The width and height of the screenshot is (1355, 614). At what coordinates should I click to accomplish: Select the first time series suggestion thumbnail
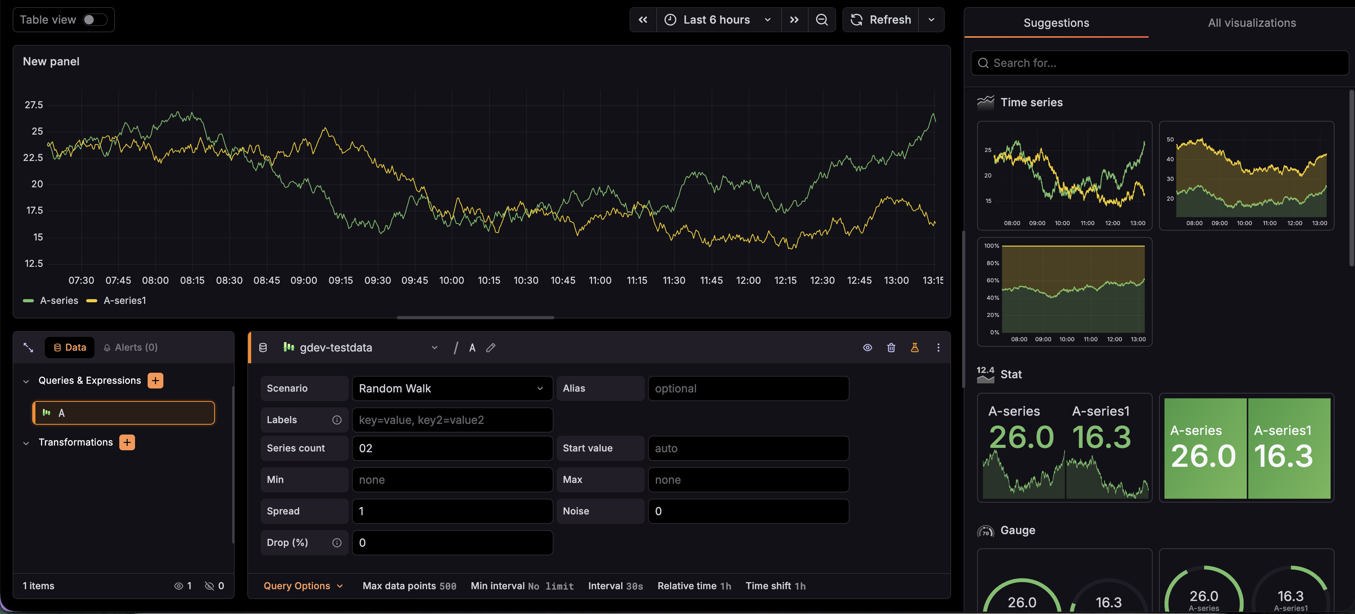point(1064,175)
